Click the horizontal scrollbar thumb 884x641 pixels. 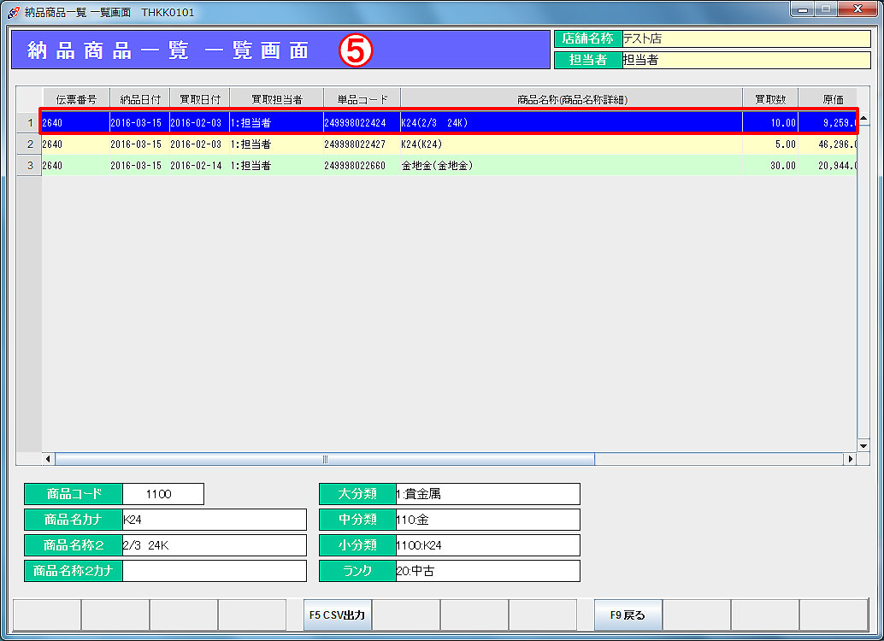325,459
